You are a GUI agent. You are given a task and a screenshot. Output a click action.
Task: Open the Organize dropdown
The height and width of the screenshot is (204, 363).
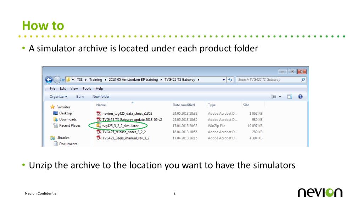[58, 96]
